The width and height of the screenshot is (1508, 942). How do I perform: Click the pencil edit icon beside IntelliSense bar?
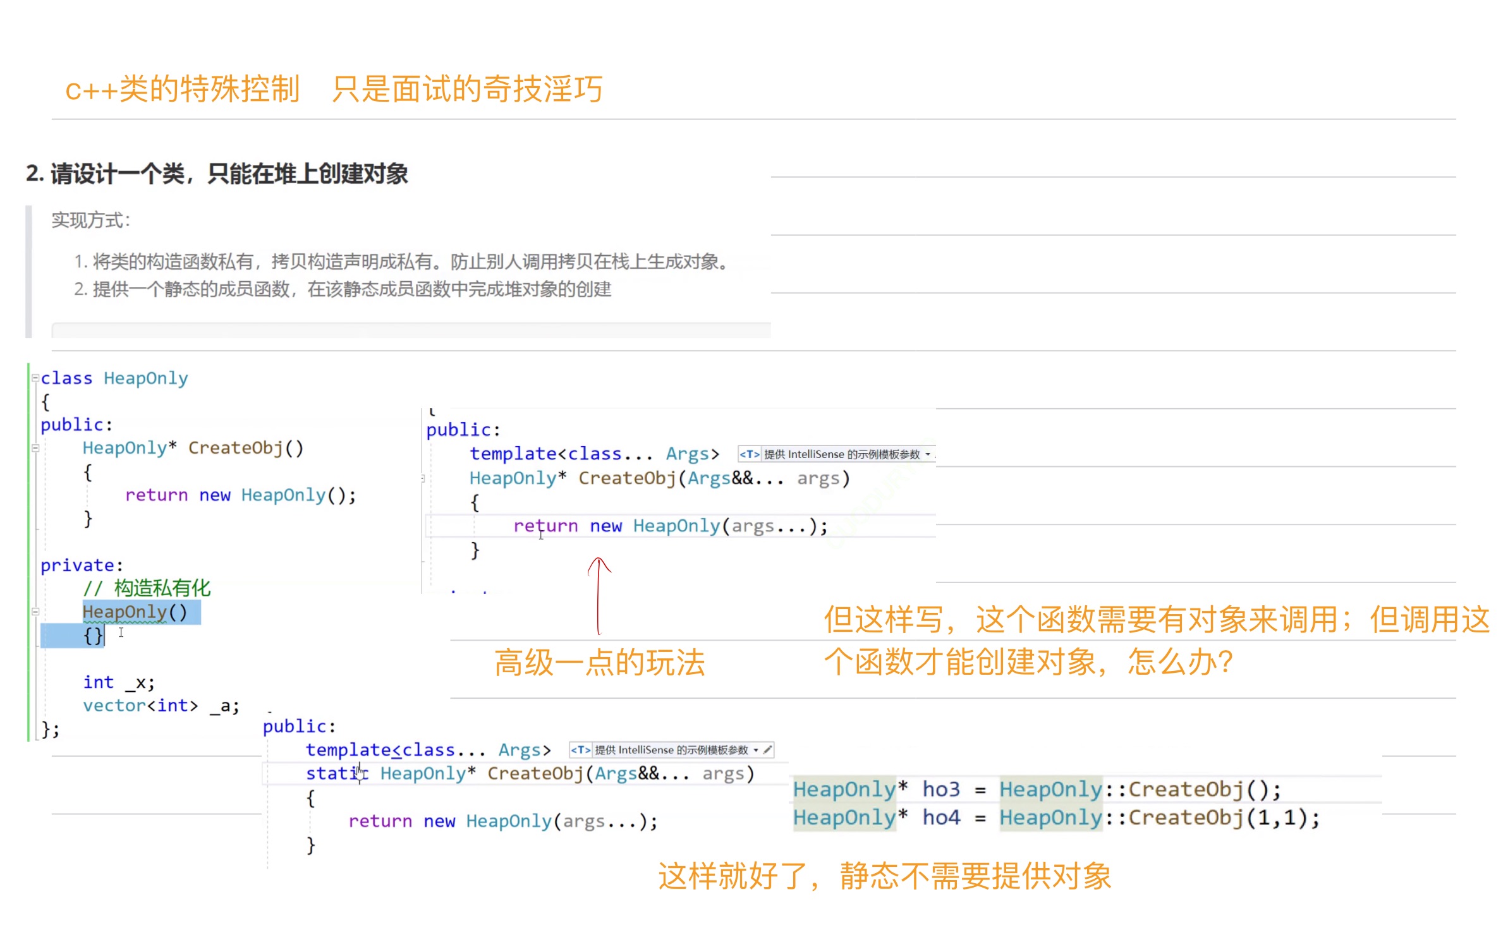coord(767,750)
